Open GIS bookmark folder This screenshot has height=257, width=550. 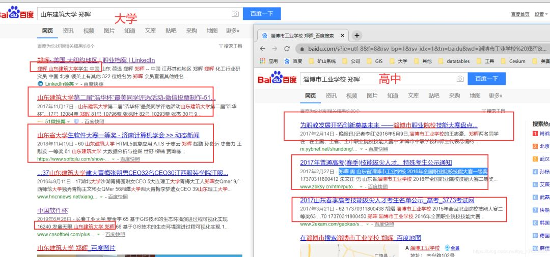pos(375,61)
